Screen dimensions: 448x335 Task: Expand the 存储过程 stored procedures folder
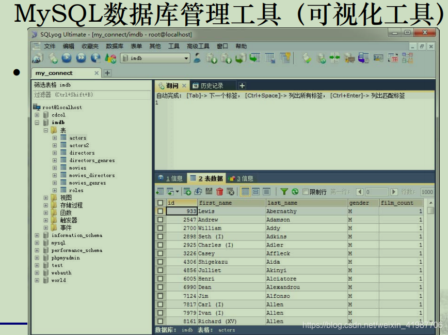point(46,205)
